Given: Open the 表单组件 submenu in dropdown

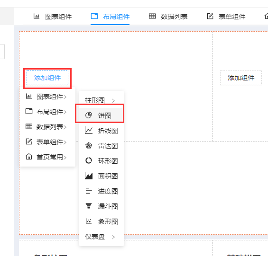Looking at the screenshot, I should 46,142.
